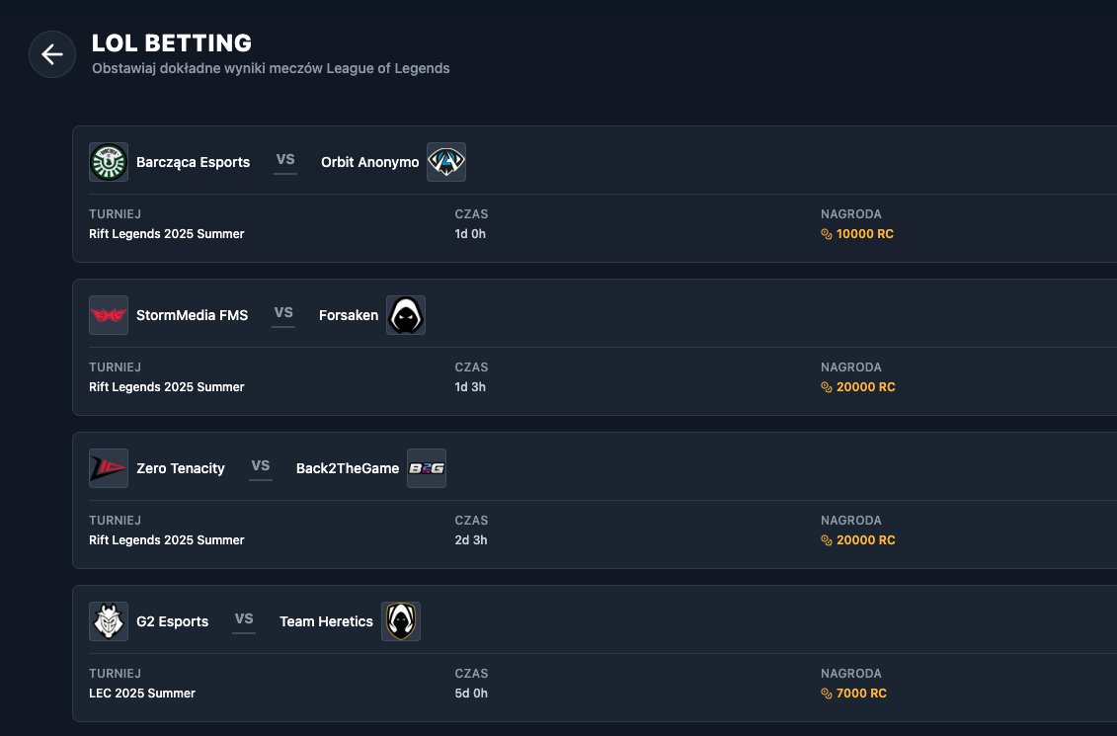The image size is (1117, 736).
Task: Click the back arrow button
Action: coord(52,54)
